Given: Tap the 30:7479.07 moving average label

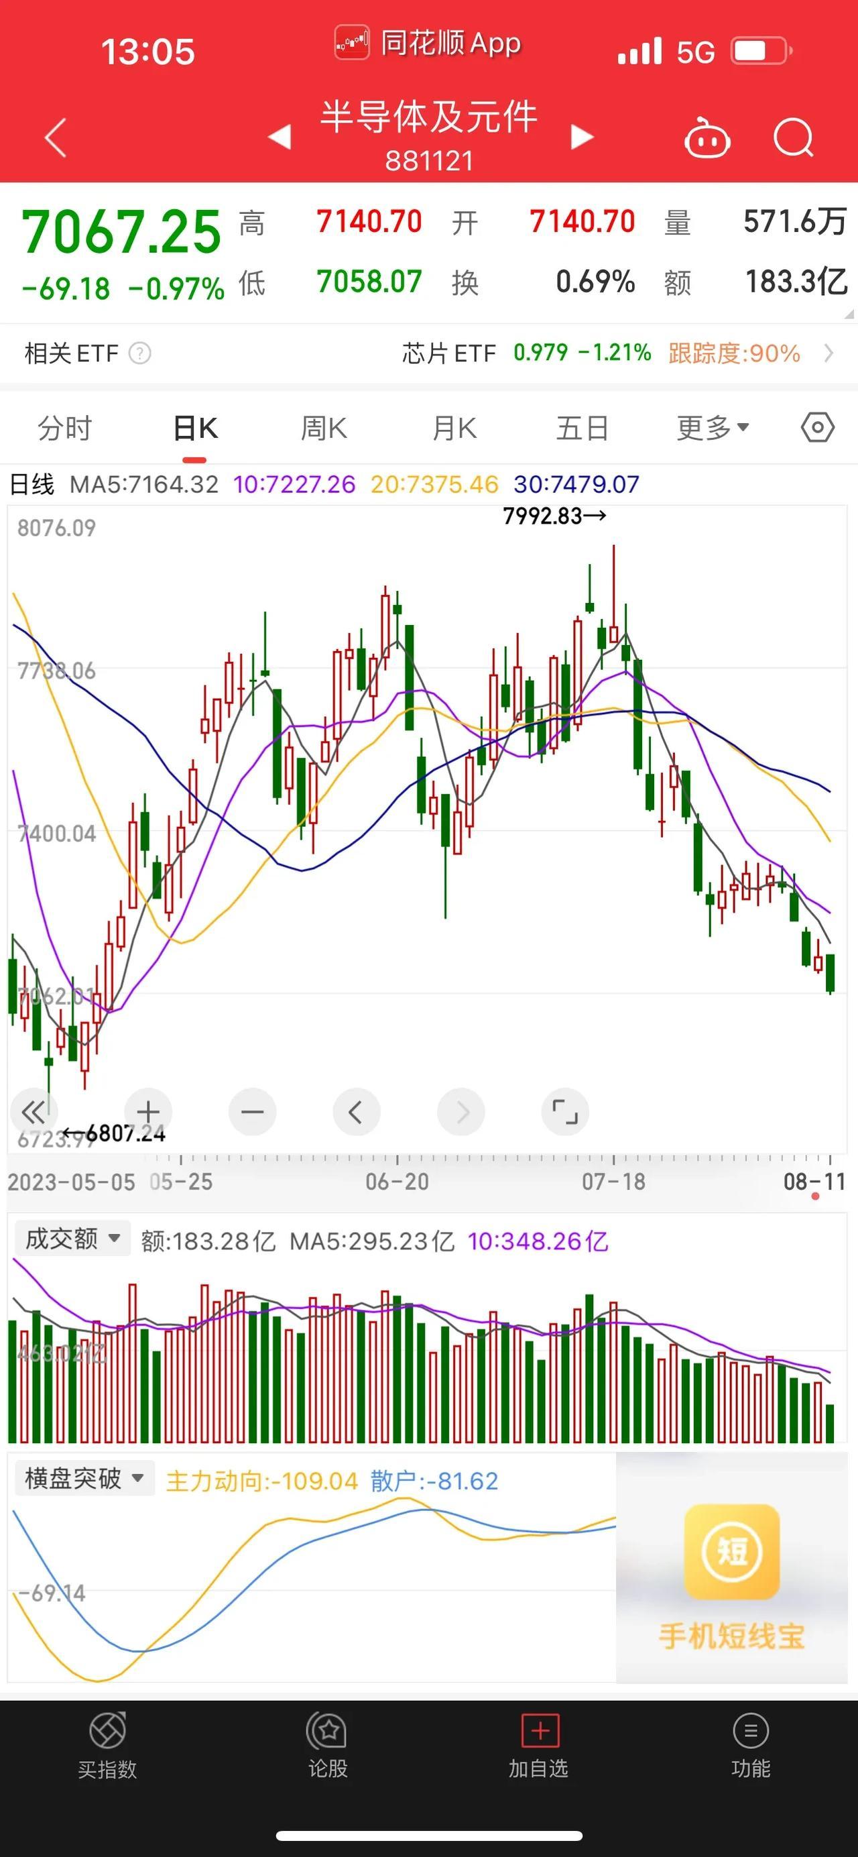Looking at the screenshot, I should click(576, 484).
